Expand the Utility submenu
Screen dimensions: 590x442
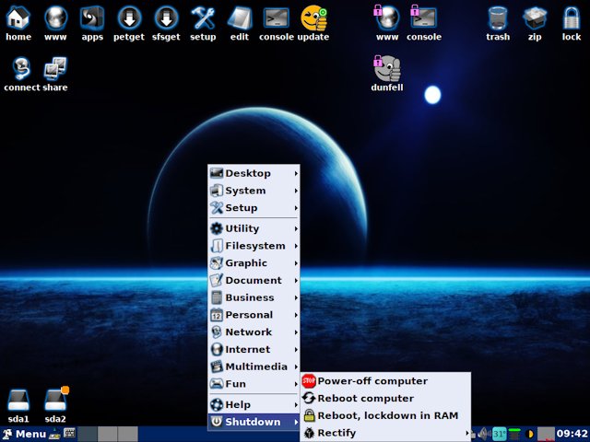pos(254,228)
